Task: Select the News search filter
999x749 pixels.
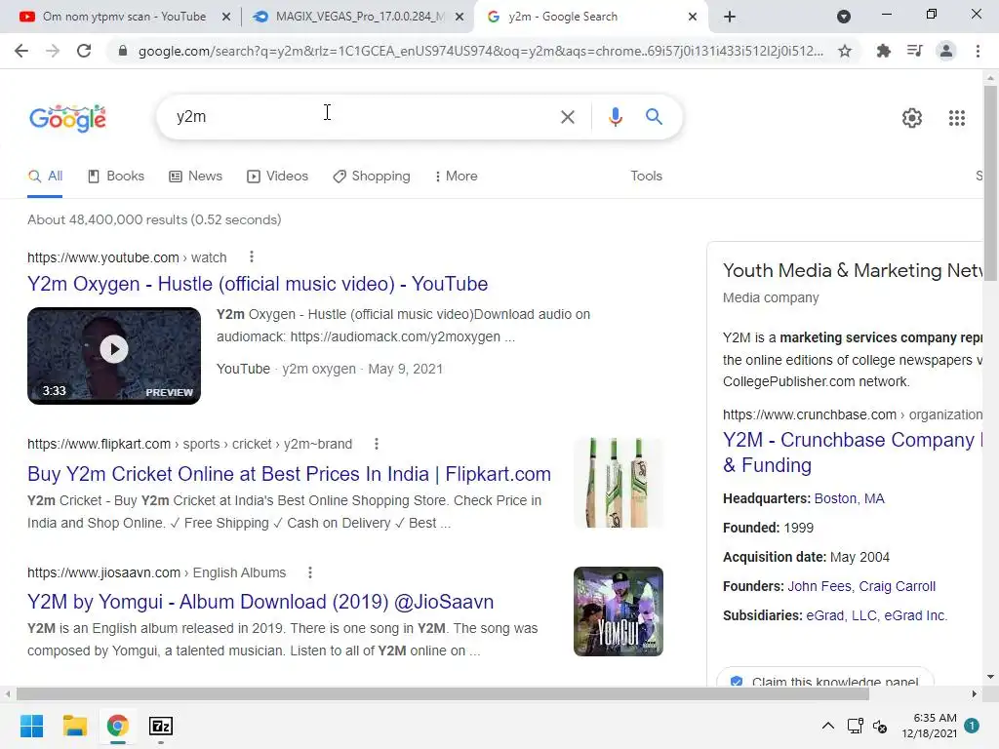Action: tap(195, 177)
